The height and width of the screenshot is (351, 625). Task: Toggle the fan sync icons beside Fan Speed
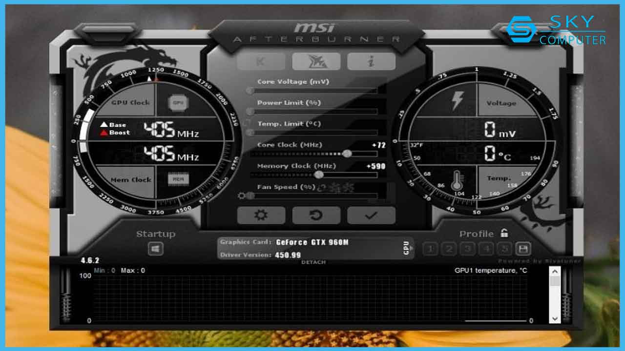click(336, 187)
